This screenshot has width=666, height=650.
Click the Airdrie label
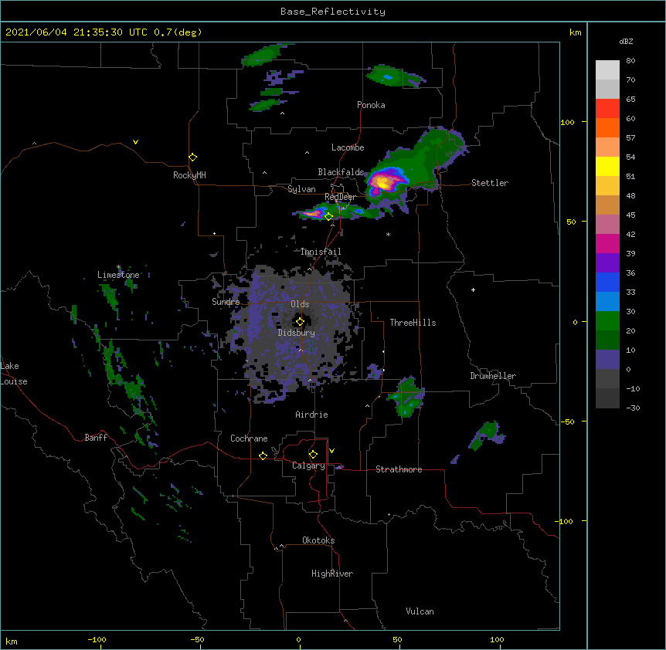tap(311, 415)
